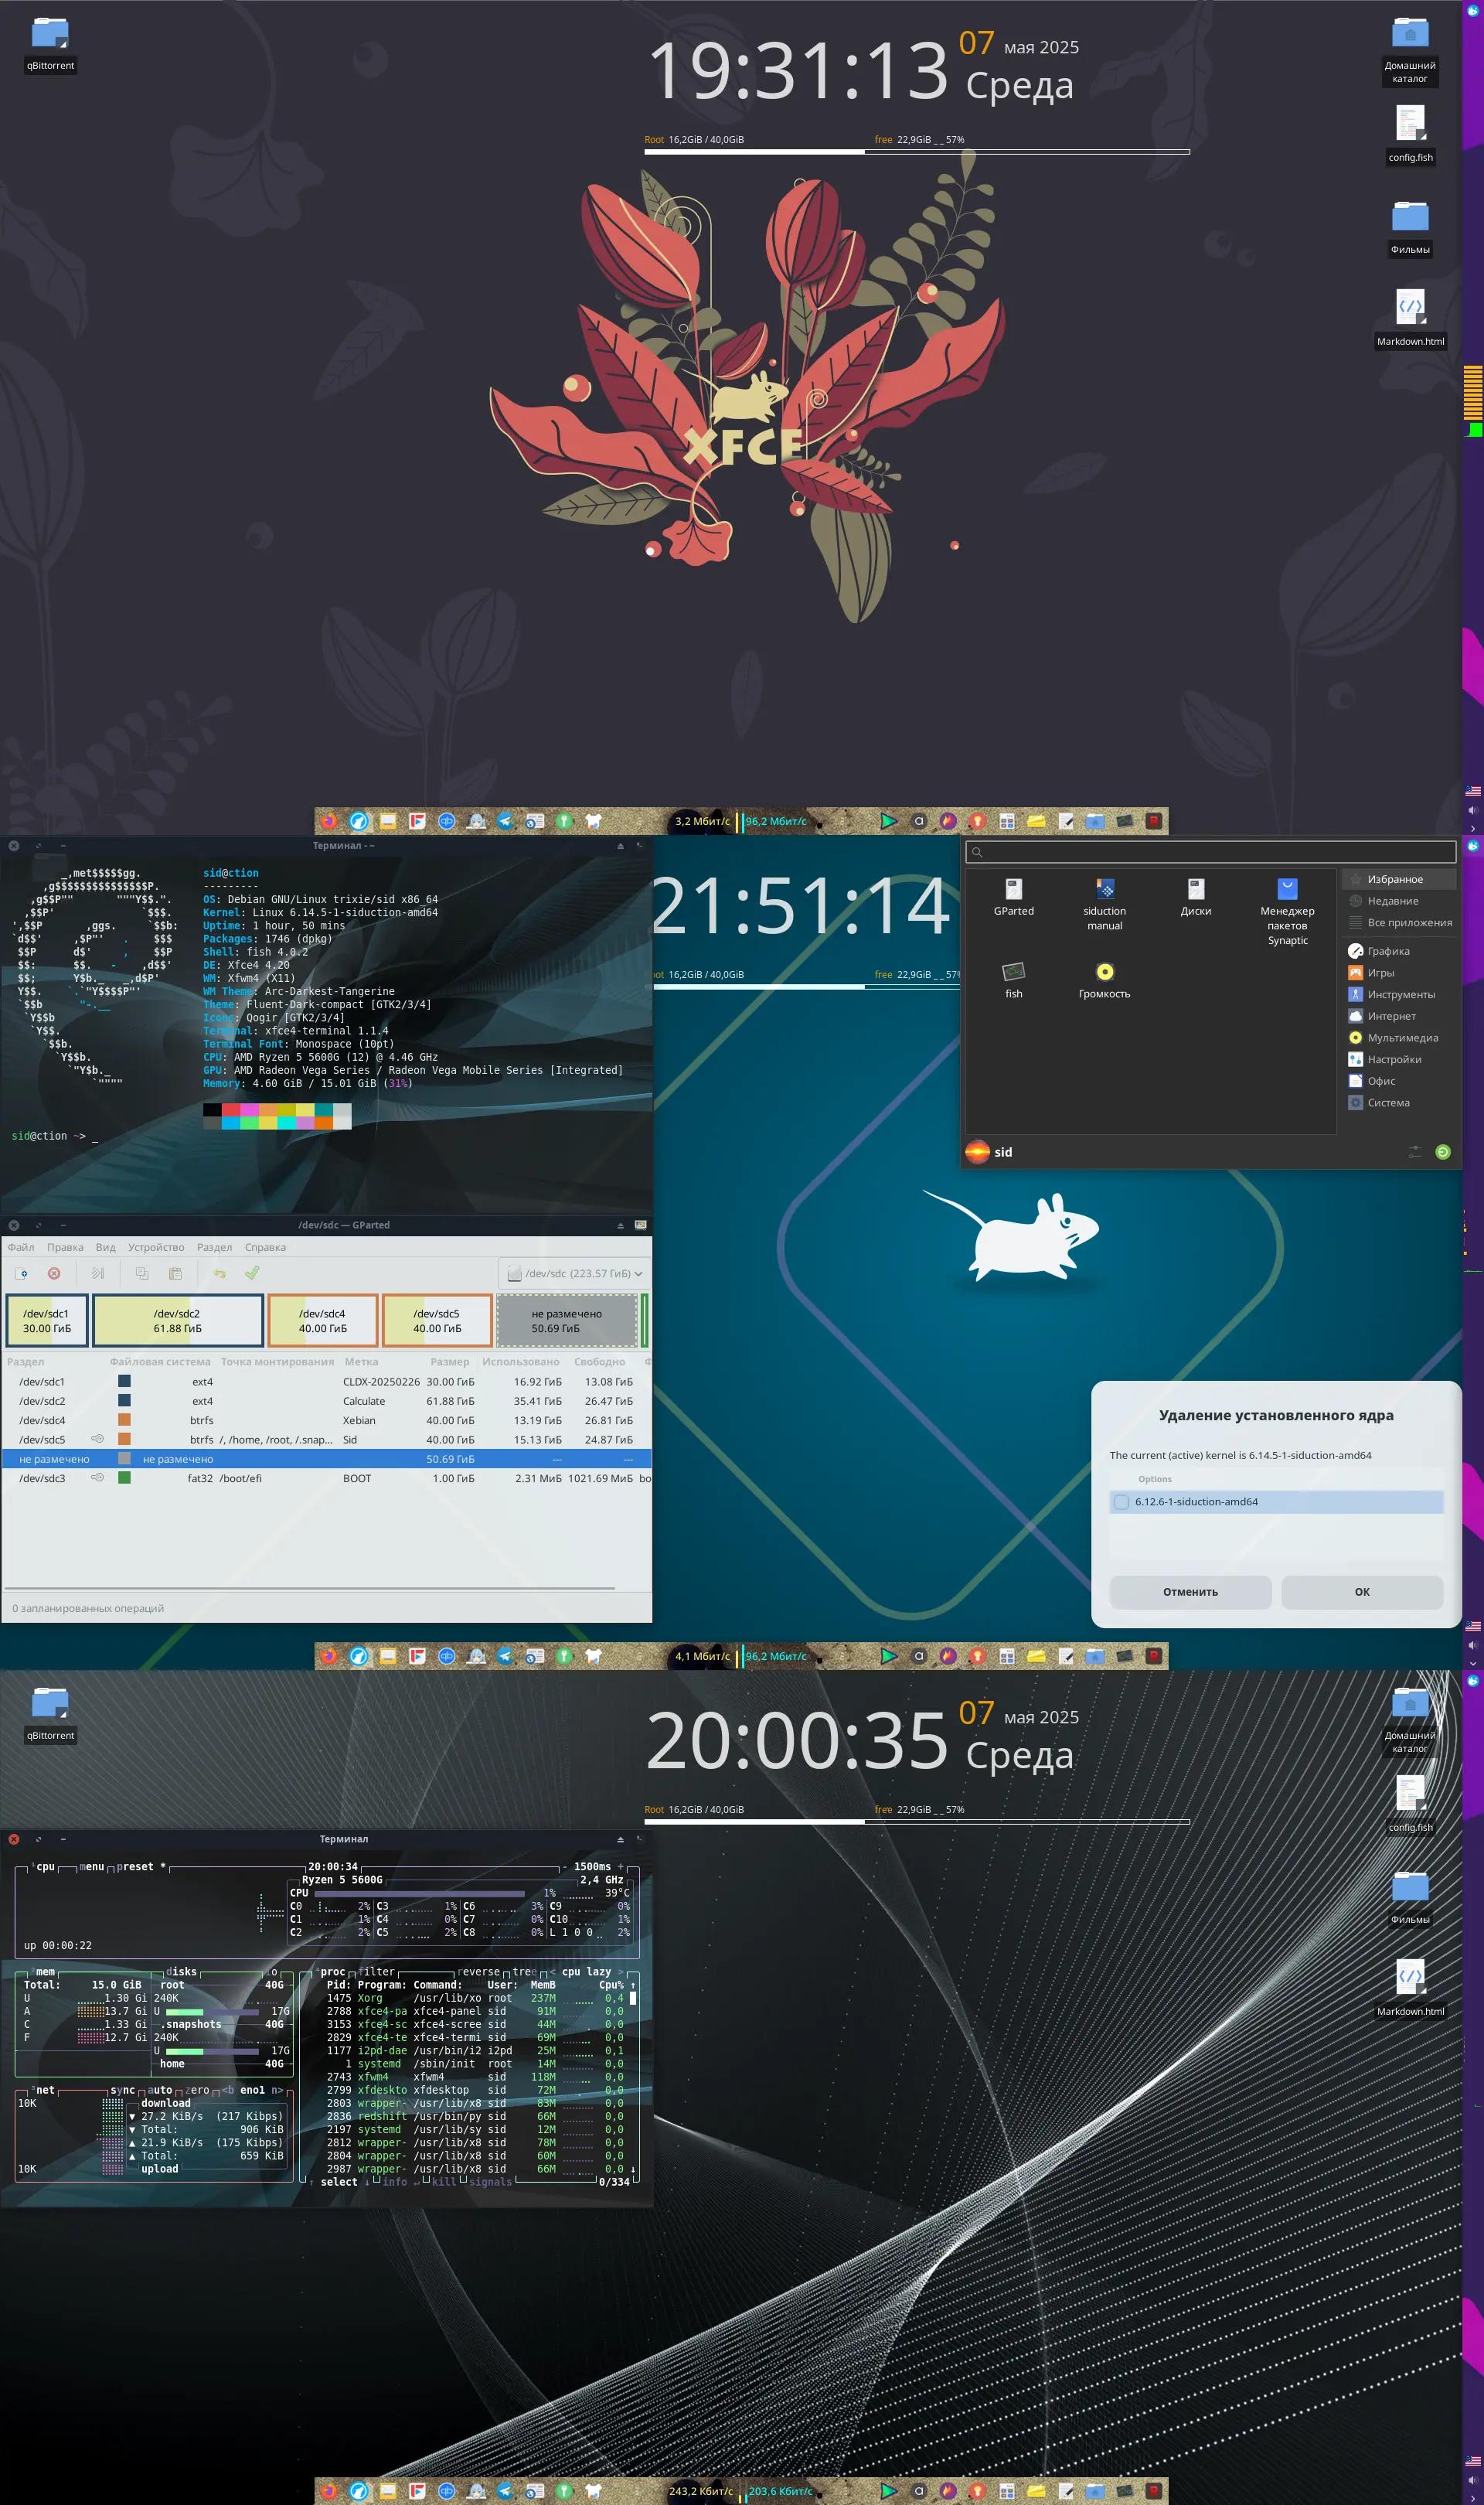Open the siduction manual launcher

click(1104, 904)
